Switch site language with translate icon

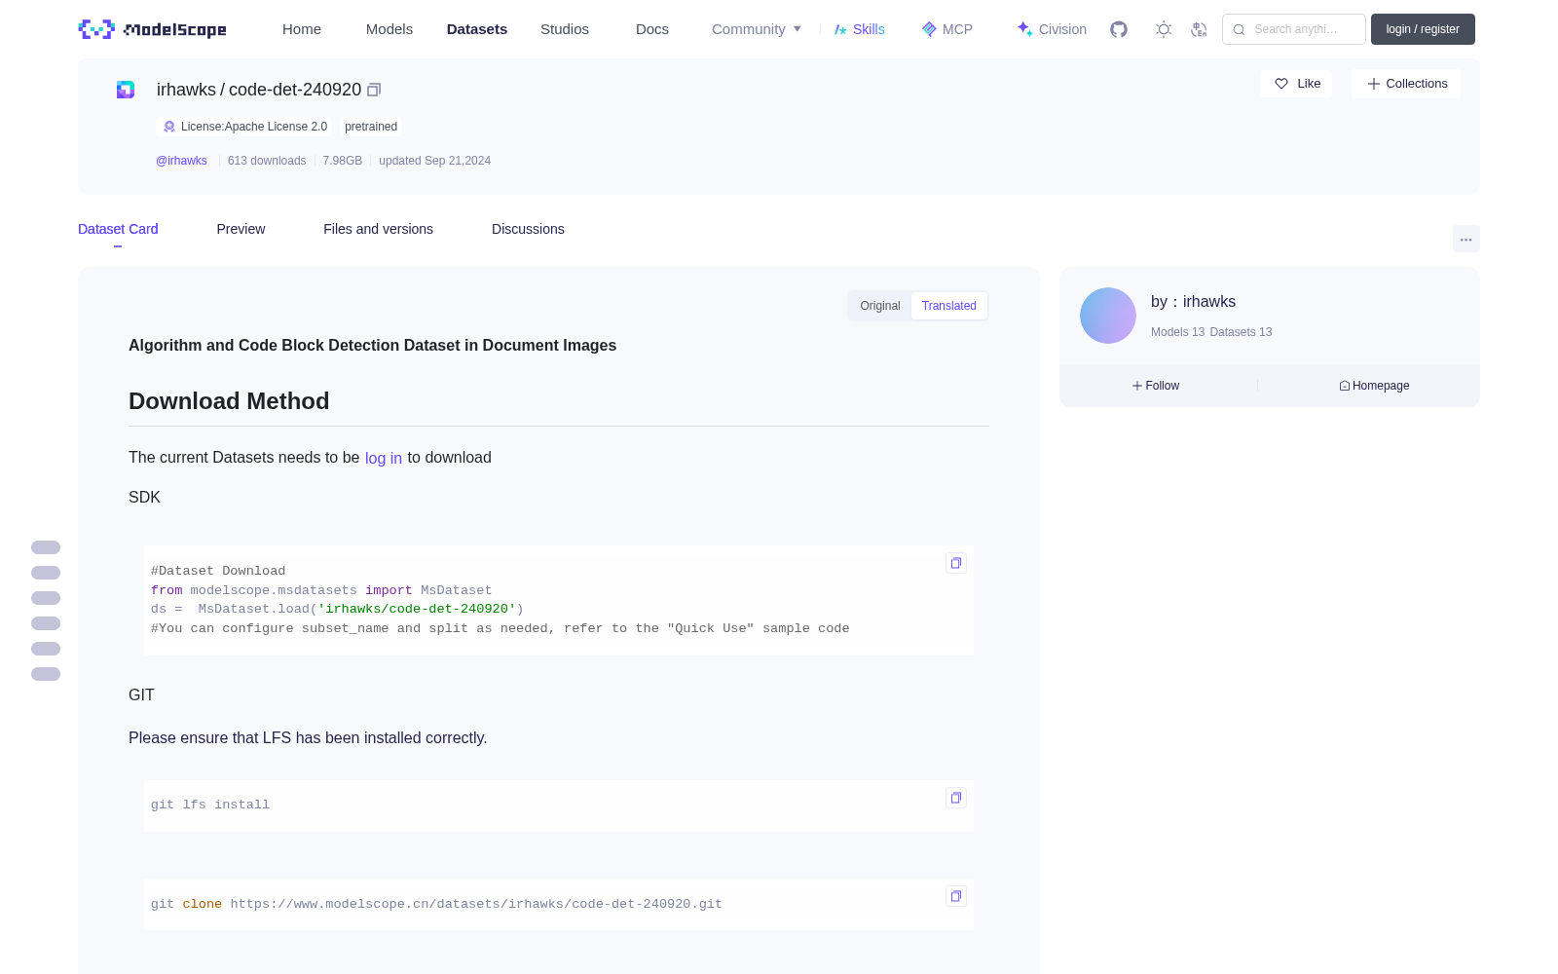1199,29
